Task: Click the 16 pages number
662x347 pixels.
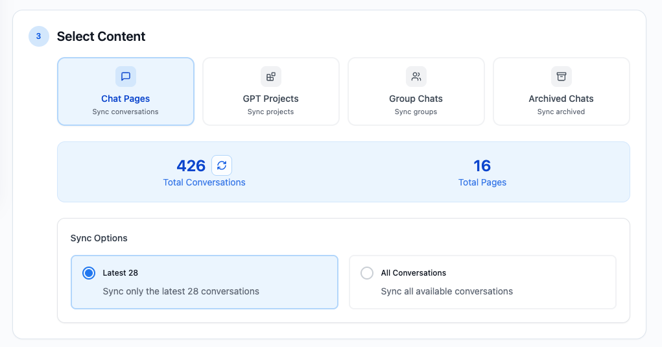Action: 482,166
